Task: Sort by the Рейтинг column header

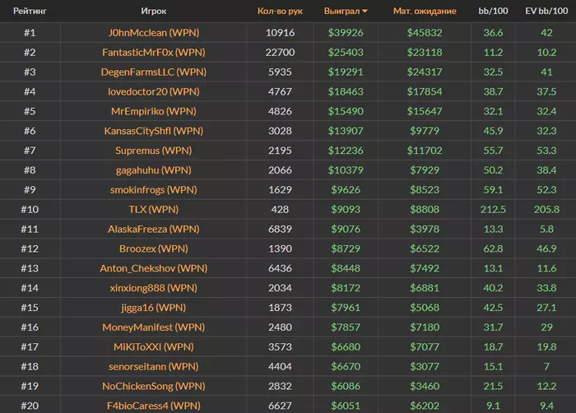Action: (x=30, y=11)
